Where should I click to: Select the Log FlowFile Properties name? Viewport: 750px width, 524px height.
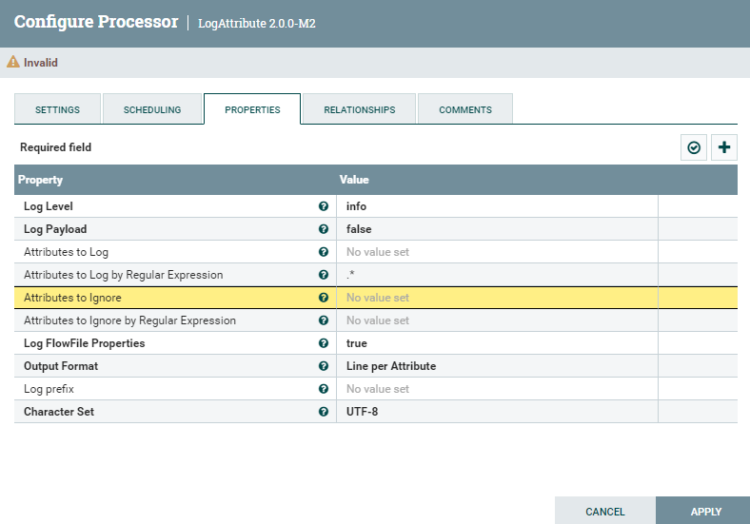[x=84, y=343]
